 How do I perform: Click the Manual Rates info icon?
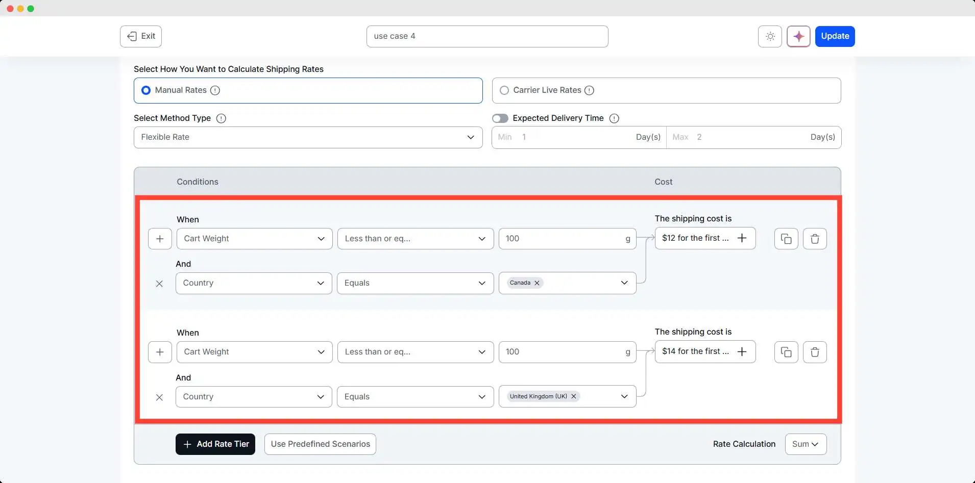coord(215,90)
